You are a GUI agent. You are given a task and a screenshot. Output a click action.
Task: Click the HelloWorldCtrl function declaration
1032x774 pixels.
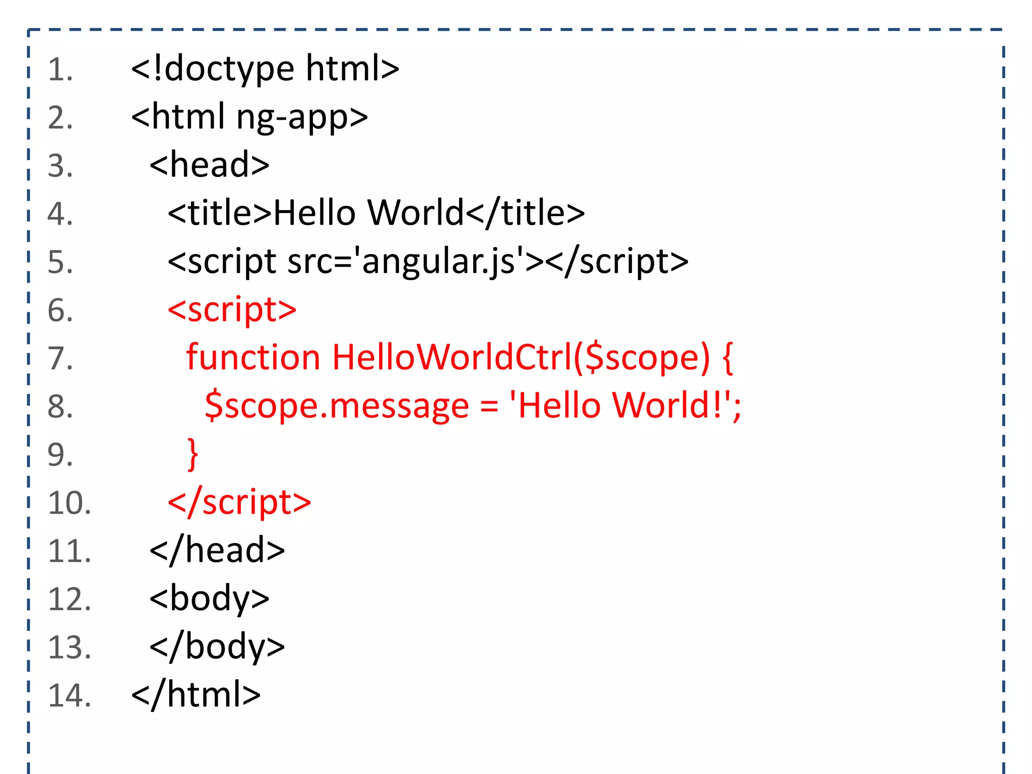tap(459, 357)
